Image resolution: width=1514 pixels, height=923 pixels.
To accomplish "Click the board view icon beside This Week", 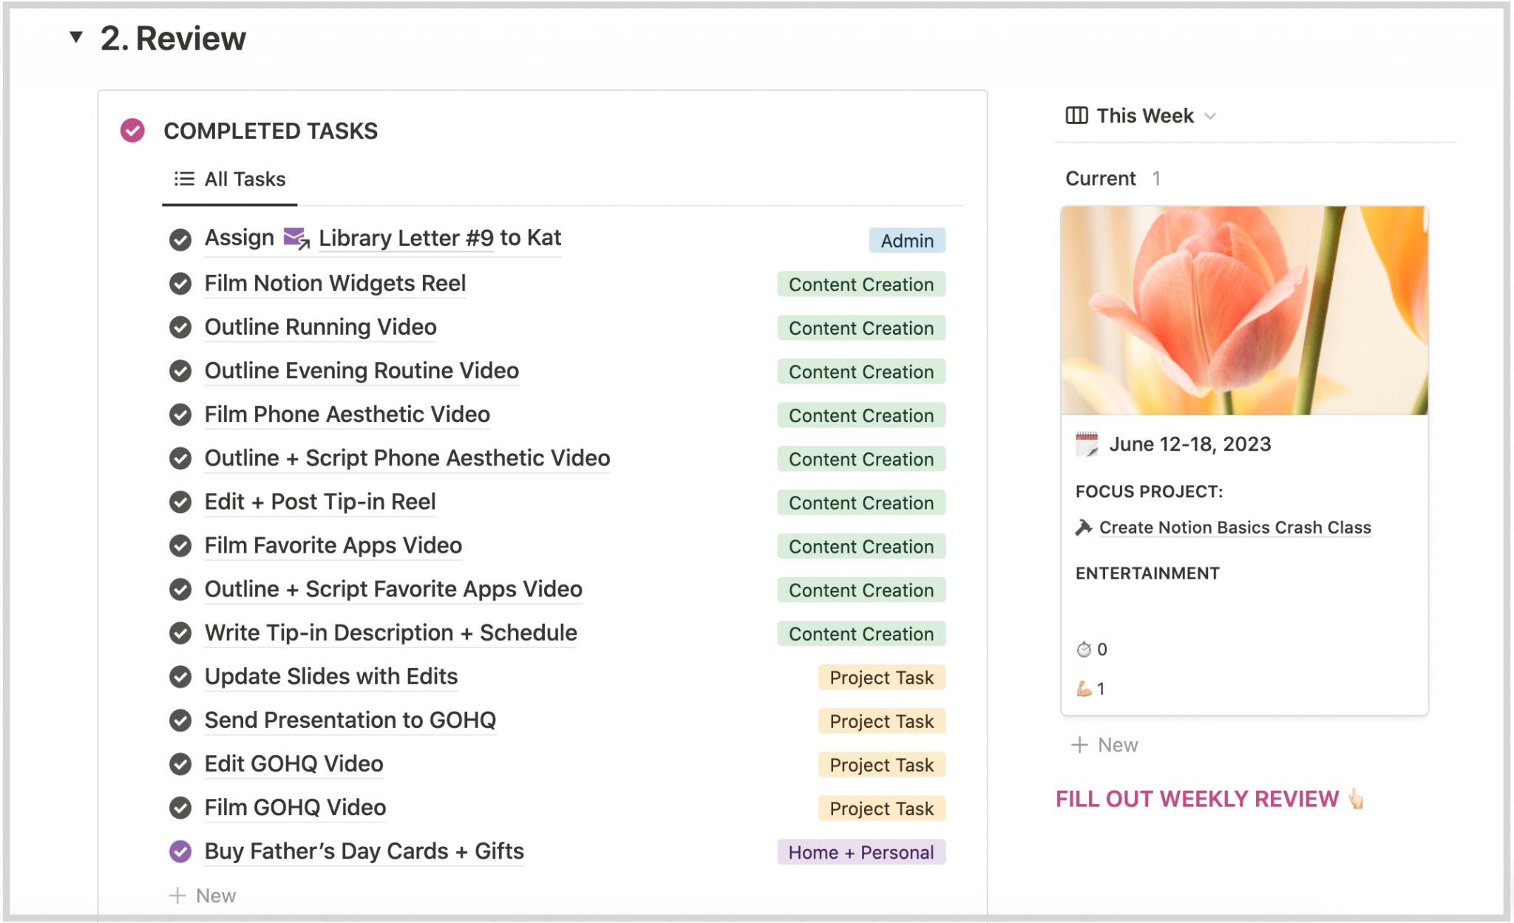I will coord(1076,115).
